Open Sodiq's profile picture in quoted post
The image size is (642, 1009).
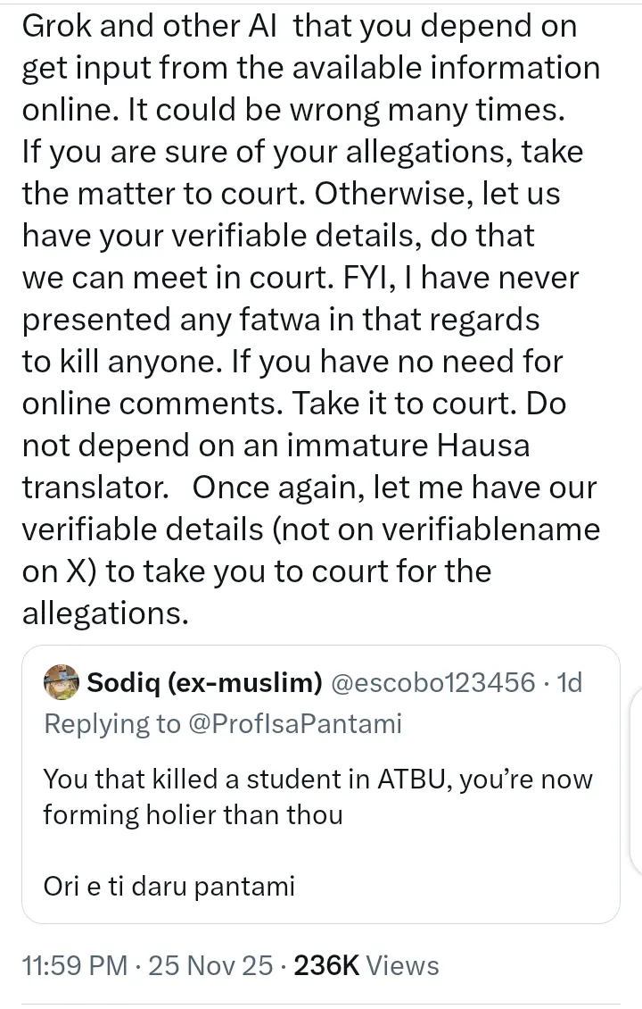click(62, 684)
